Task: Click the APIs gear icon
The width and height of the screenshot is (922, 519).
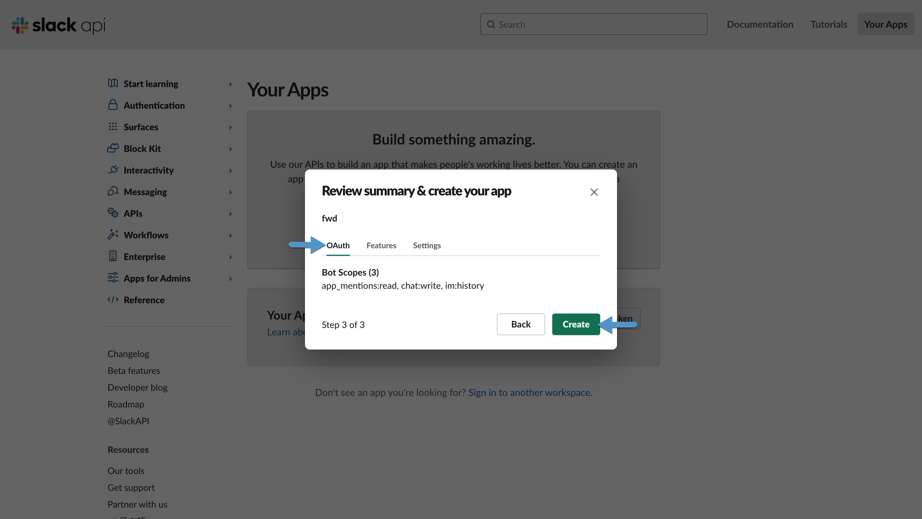Action: coord(112,213)
